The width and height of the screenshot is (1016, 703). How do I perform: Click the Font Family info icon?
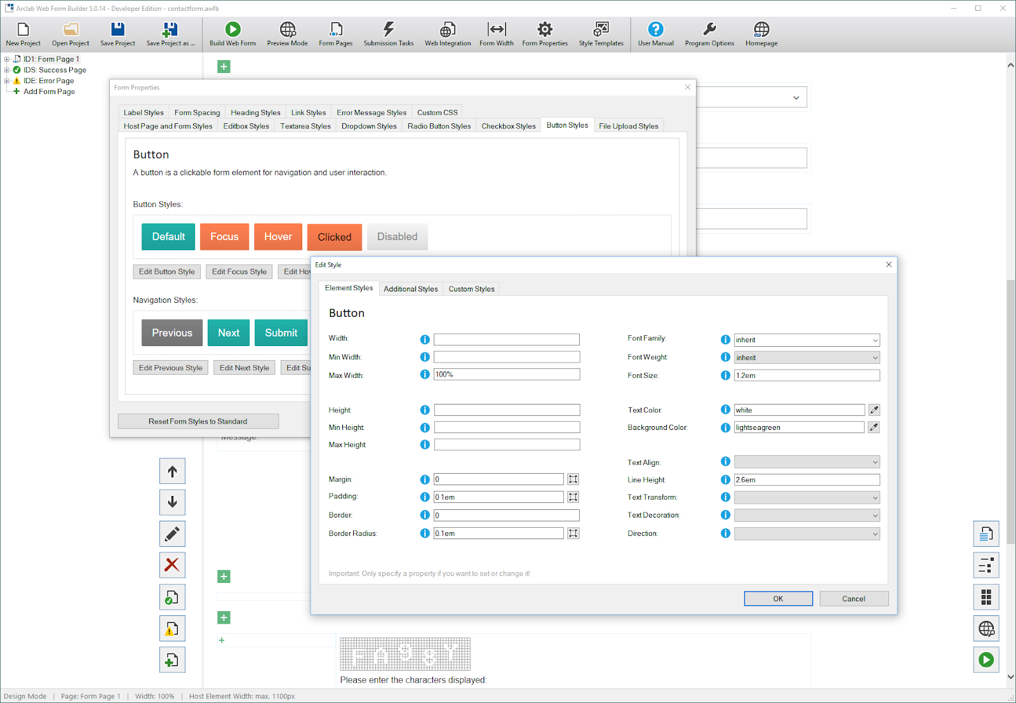click(725, 340)
